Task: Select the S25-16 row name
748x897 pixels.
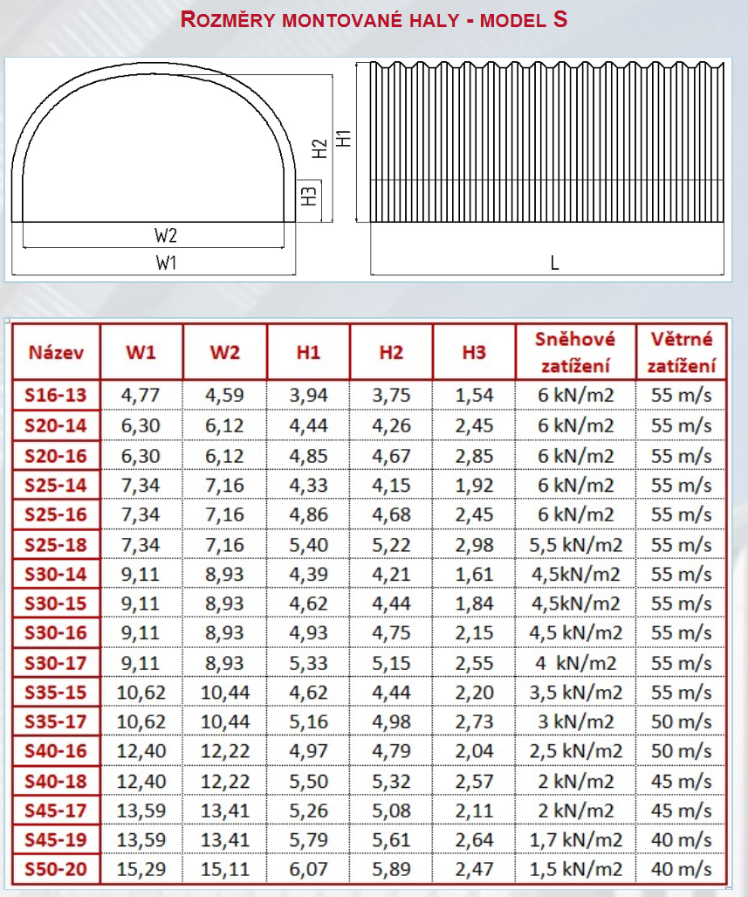Action: click(56, 514)
